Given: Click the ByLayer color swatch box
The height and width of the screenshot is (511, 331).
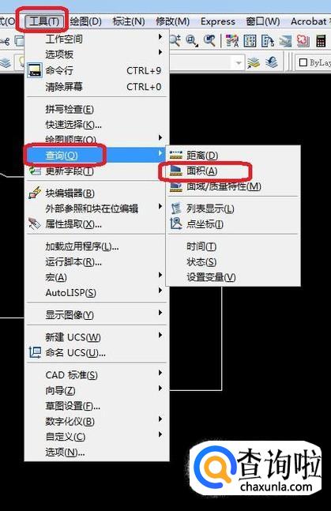Looking at the screenshot, I should pyautogui.click(x=303, y=62).
